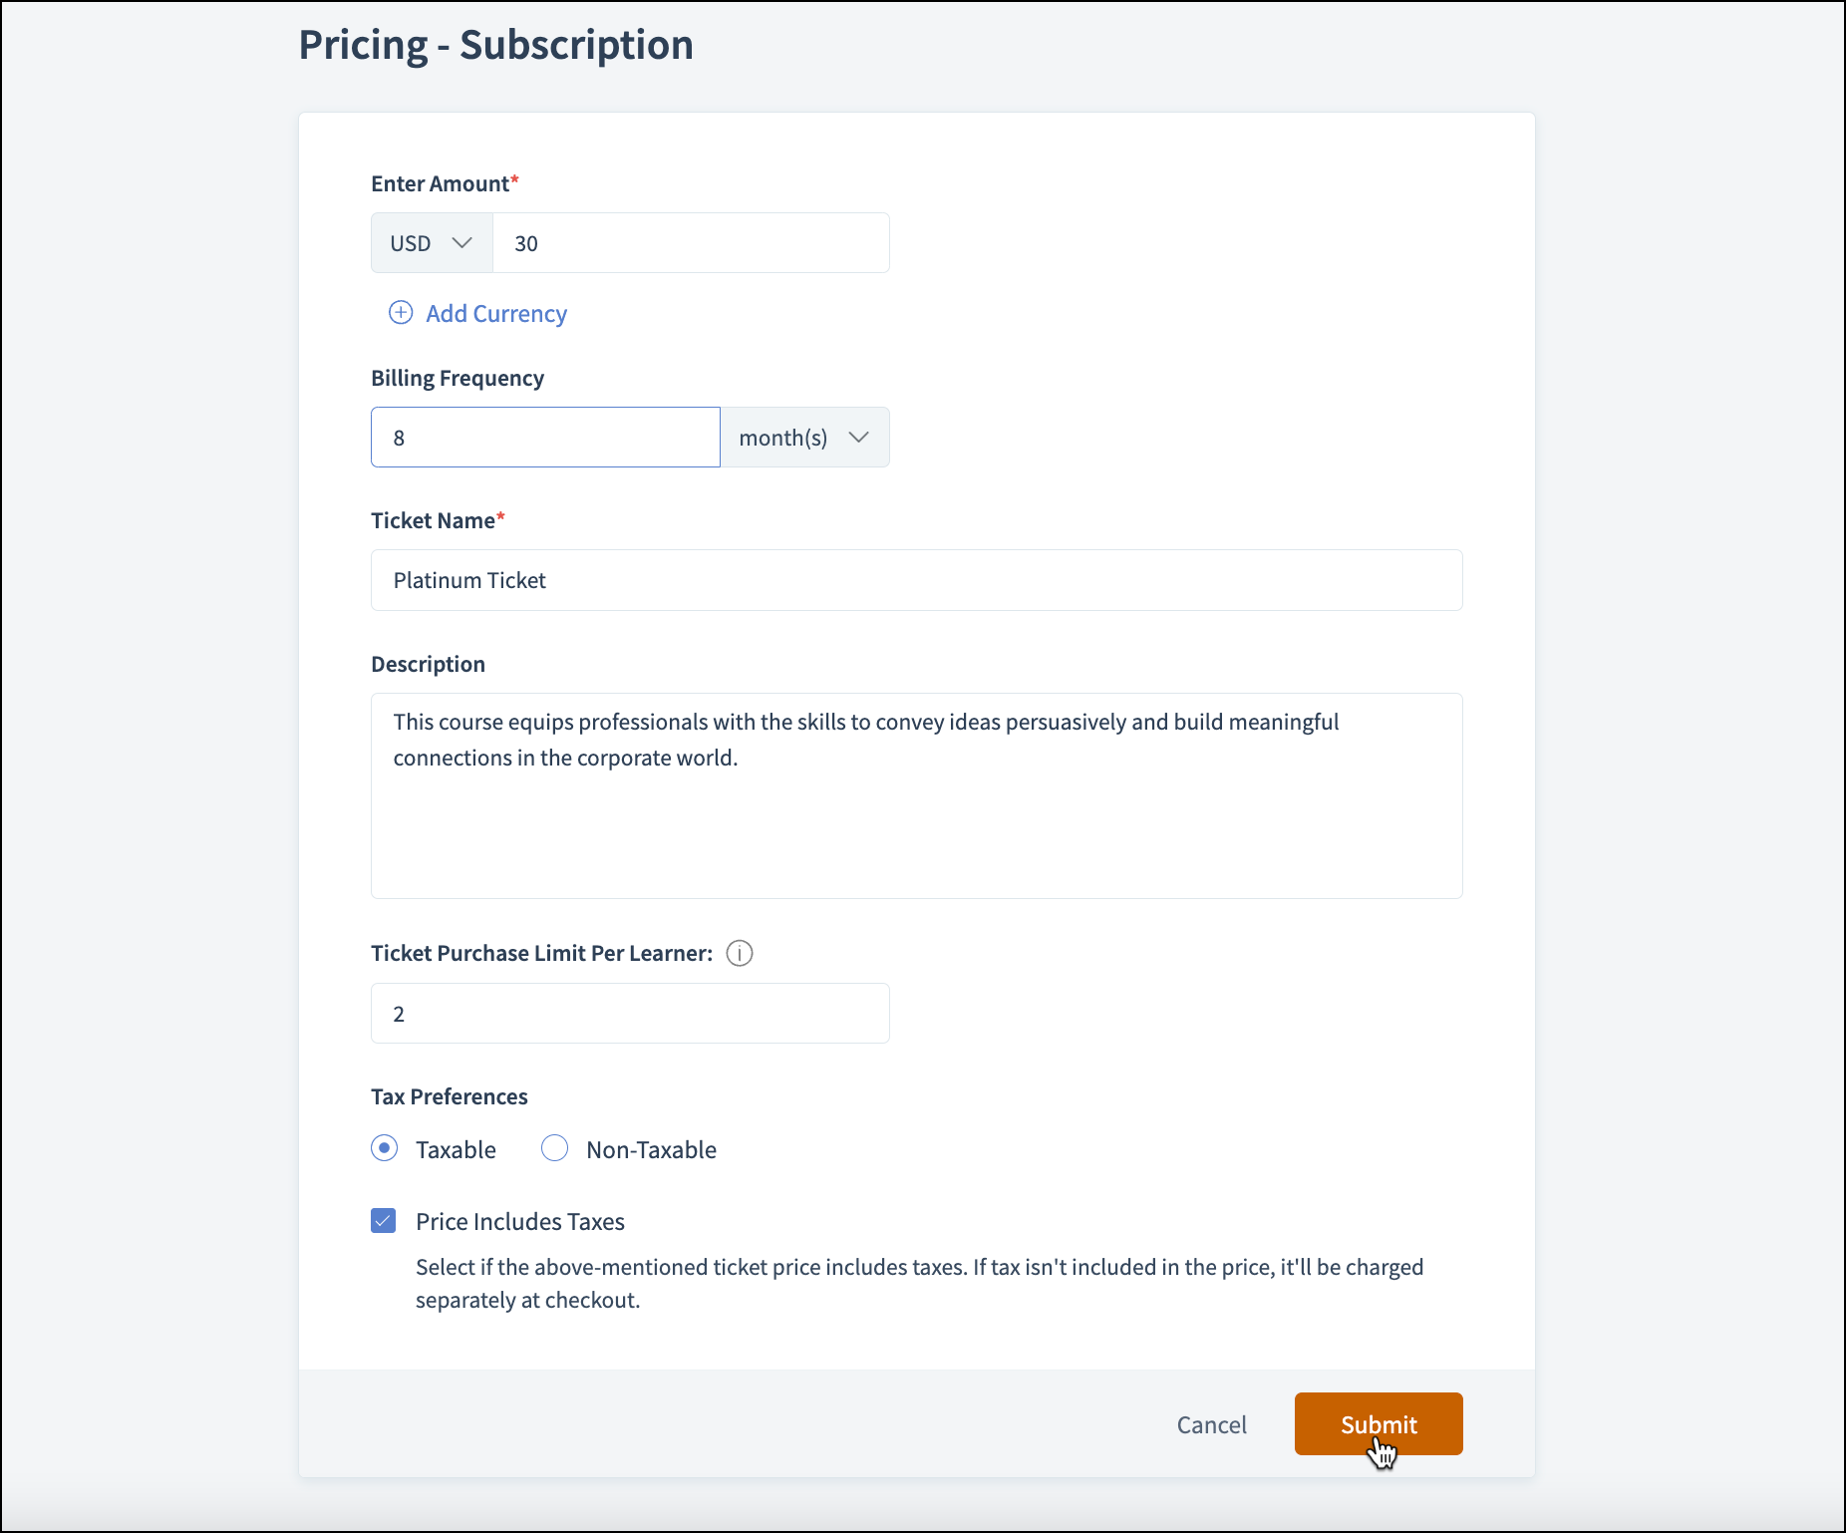The width and height of the screenshot is (1846, 1533).
Task: Click the Ticket Name field label
Action: 433,520
